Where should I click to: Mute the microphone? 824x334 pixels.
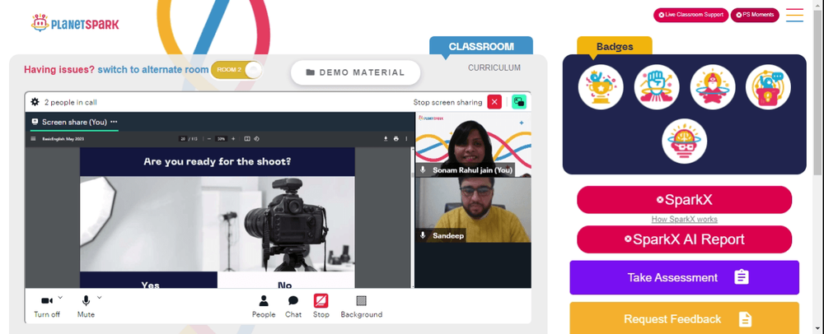(x=86, y=307)
